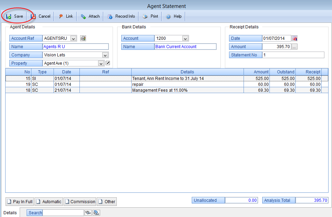Select the Tenant, Ann Rent Income row
This screenshot has height=217, width=332.
[167, 79]
